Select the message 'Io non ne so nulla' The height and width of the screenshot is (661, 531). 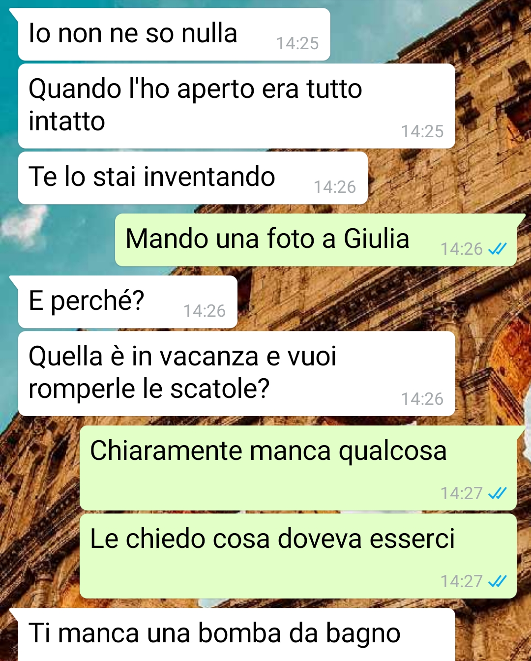174,34
